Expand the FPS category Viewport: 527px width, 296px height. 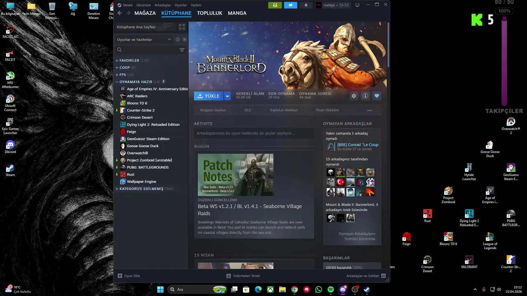(x=124, y=75)
